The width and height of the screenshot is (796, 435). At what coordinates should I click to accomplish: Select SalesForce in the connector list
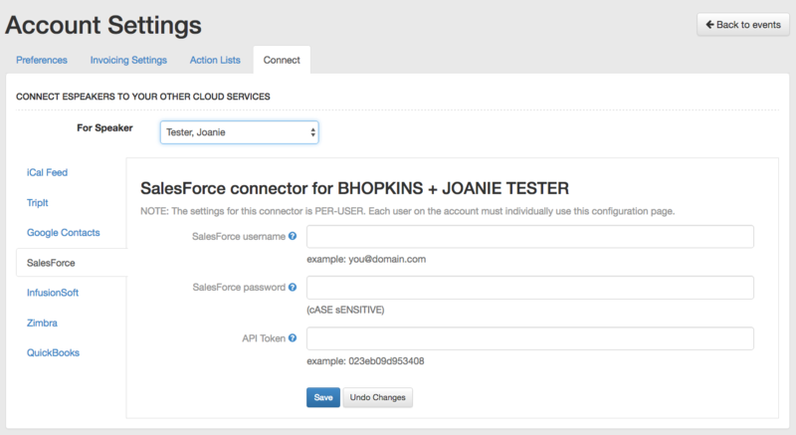click(x=71, y=263)
